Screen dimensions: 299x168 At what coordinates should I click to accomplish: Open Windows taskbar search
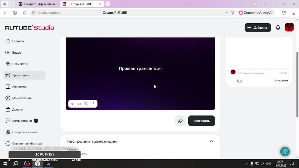coord(16,164)
